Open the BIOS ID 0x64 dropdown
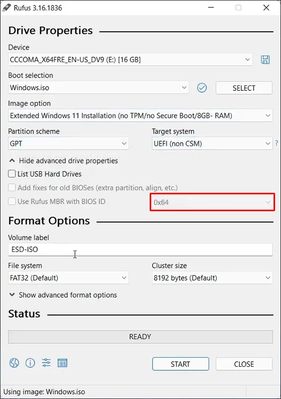 (x=212, y=202)
